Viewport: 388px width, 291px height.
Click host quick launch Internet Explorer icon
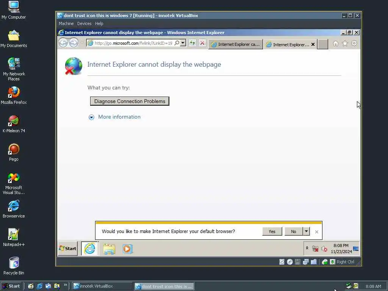(x=39, y=286)
